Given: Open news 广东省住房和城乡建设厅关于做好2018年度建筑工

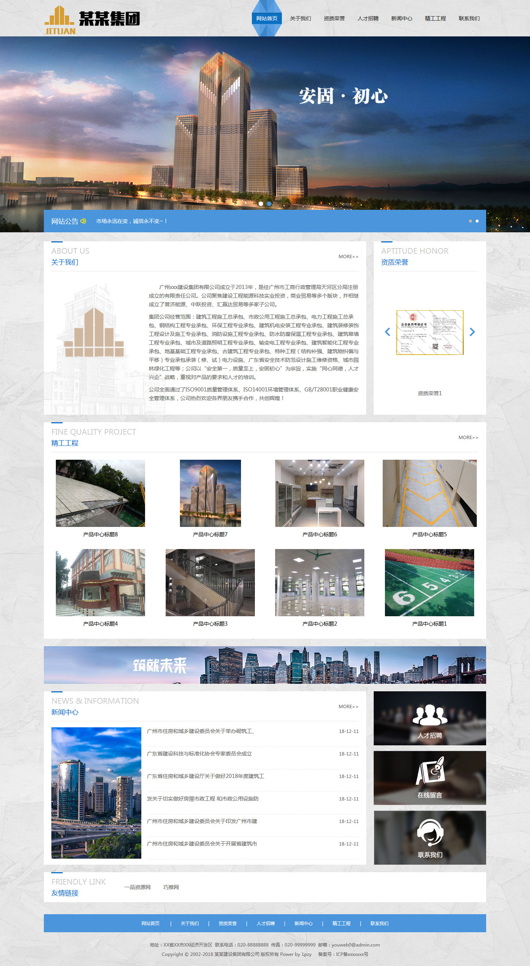Looking at the screenshot, I should point(205,776).
